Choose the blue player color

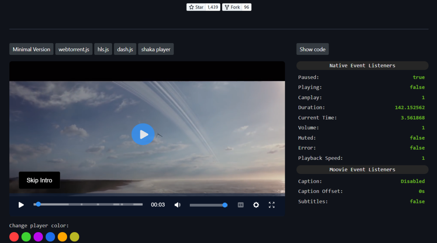[x=51, y=237]
